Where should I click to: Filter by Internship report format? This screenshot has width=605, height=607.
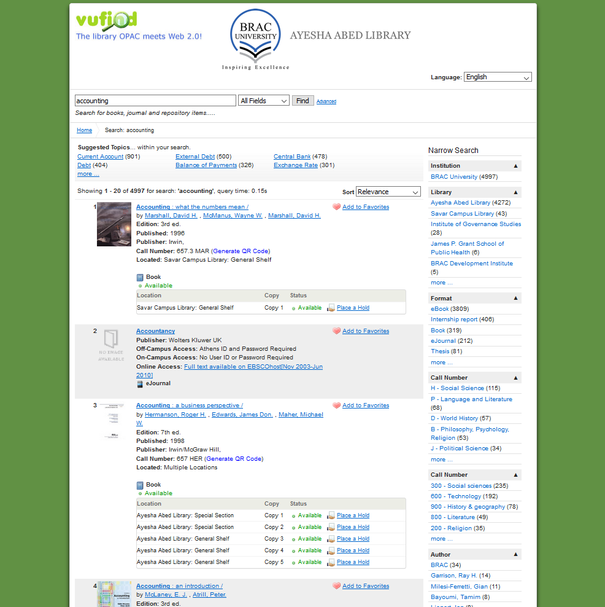[454, 319]
